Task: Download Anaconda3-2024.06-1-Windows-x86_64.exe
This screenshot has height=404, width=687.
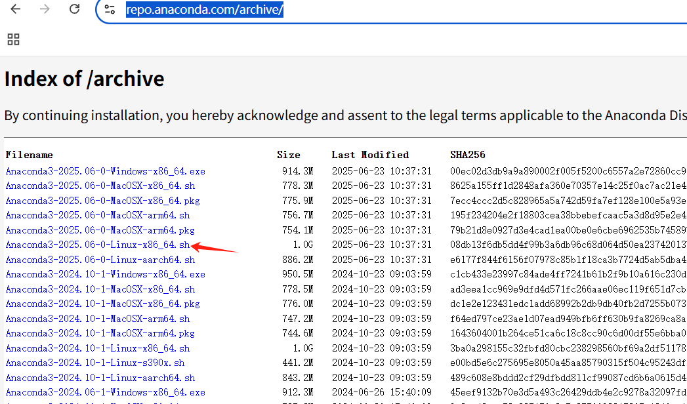Action: coord(105,392)
